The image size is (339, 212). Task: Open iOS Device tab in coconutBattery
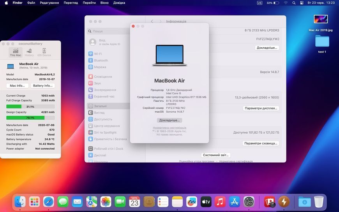(x=44, y=52)
